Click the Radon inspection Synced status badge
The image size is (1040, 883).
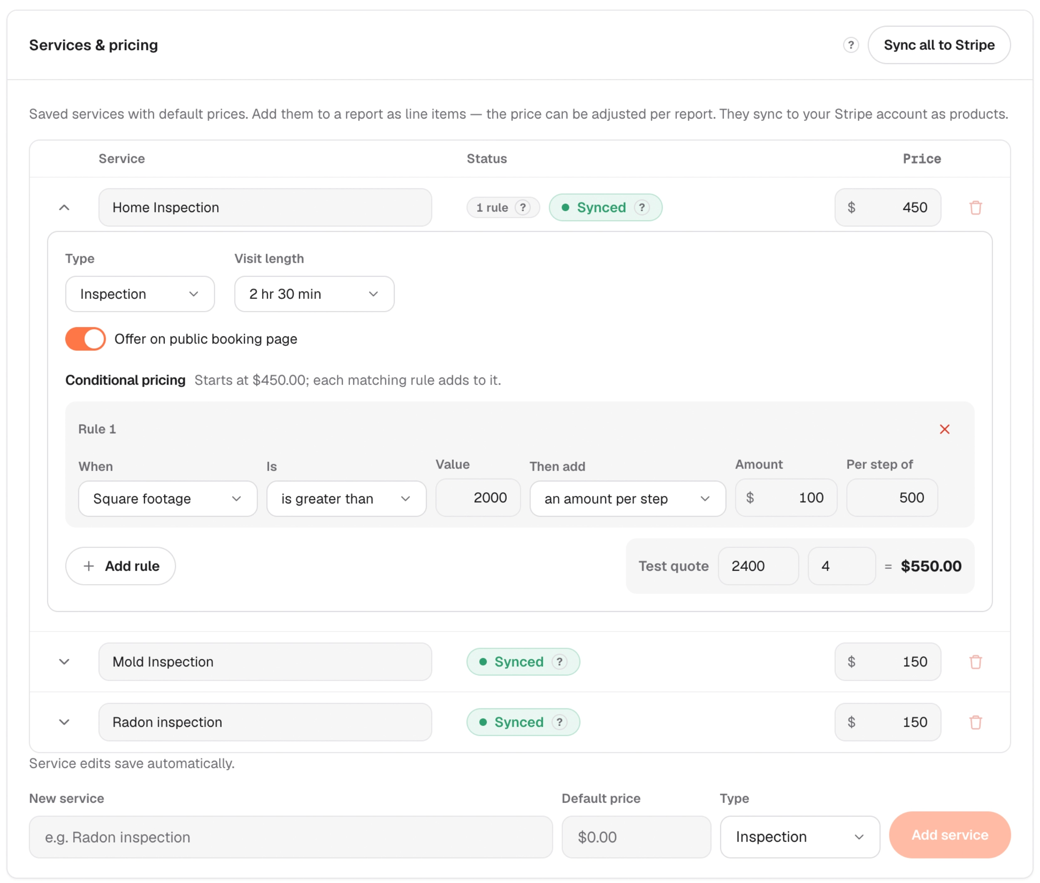tap(523, 722)
